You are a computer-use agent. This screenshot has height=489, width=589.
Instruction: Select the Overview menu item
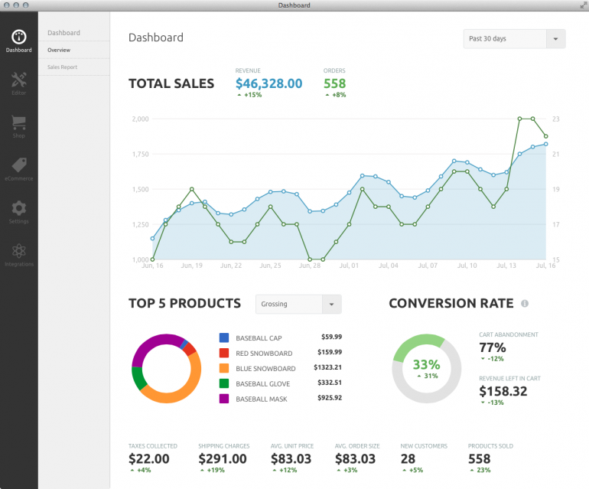pyautogui.click(x=59, y=50)
